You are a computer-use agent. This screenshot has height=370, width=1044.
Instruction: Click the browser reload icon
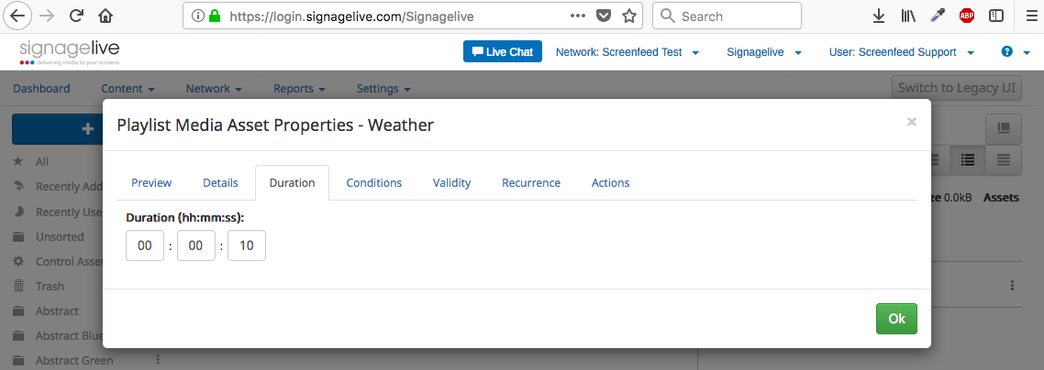pos(76,16)
